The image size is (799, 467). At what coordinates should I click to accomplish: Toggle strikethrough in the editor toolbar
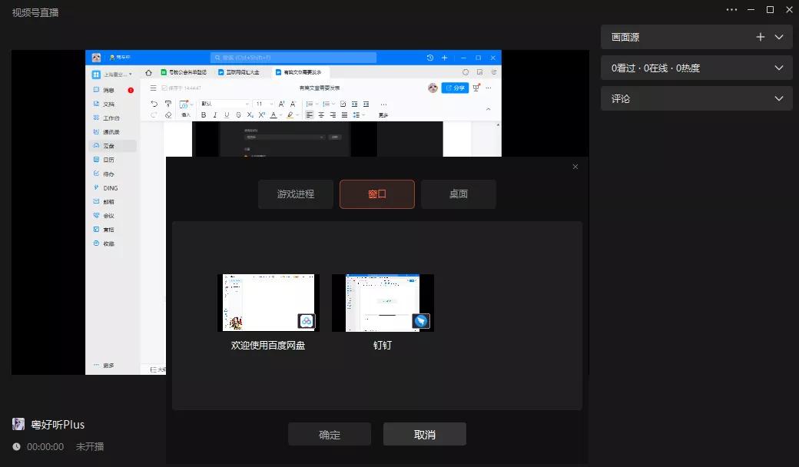pyautogui.click(x=238, y=114)
